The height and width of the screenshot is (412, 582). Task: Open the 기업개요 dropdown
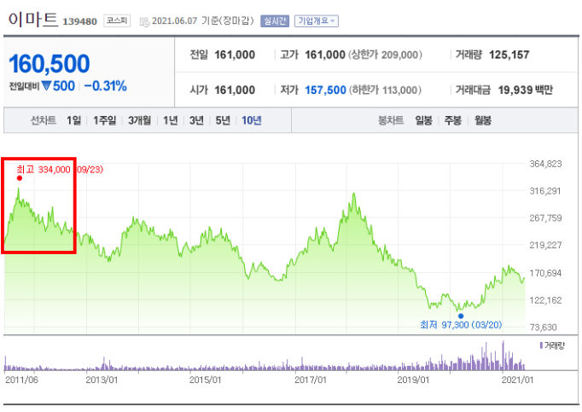[x=317, y=21]
